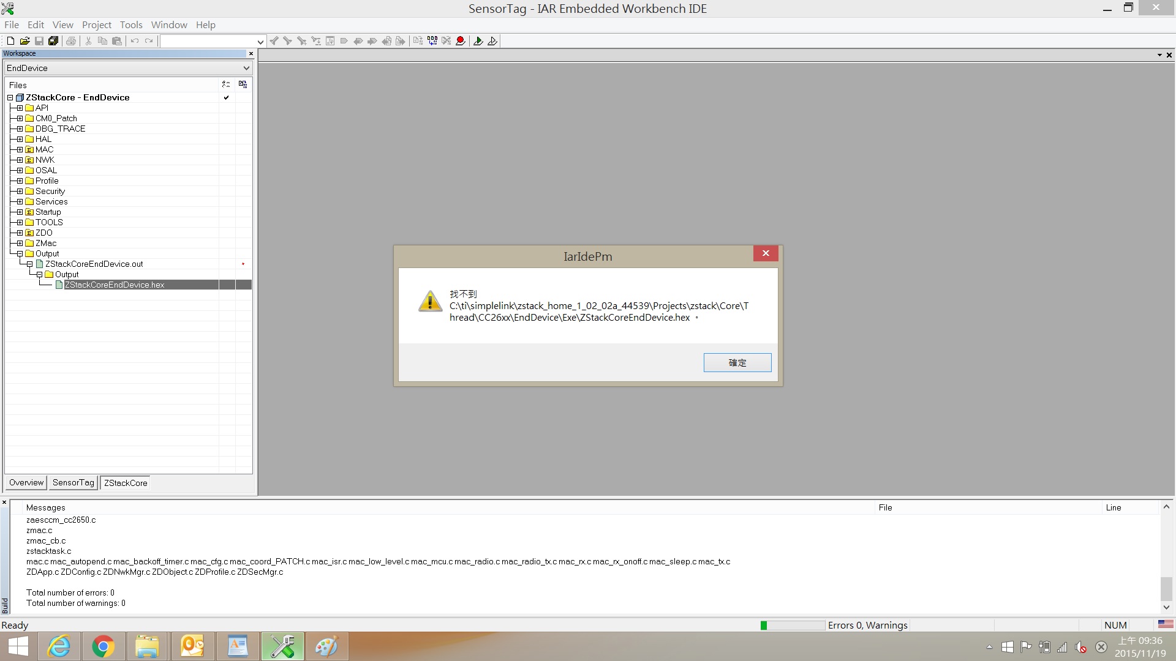Toggle breakpoint with the red dot icon
Screen dimensions: 1176x661
coord(461,41)
